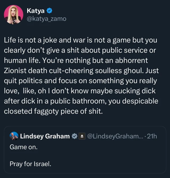170x178 pixels.
Task: Open the @katya_zamo handle
Action: point(46,19)
